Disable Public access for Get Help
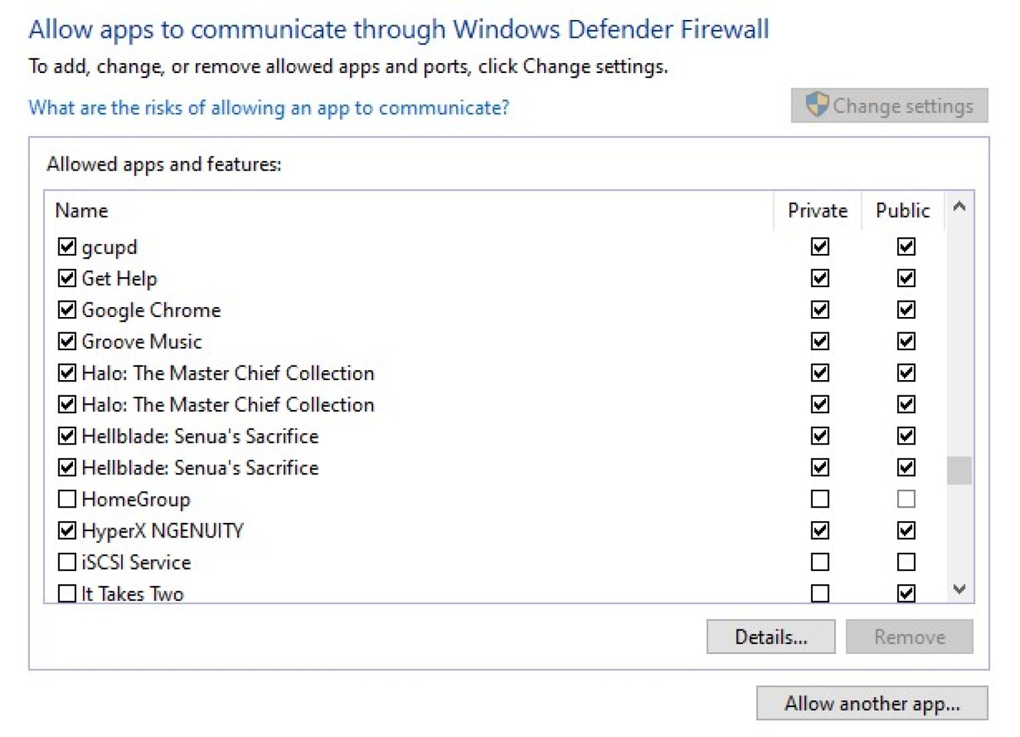The width and height of the screenshot is (1020, 737). pyautogui.click(x=905, y=278)
